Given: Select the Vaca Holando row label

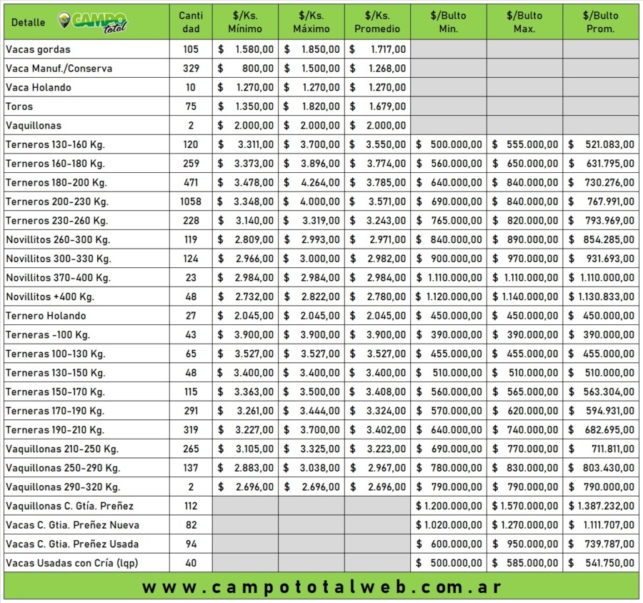Looking at the screenshot, I should pyautogui.click(x=38, y=87).
